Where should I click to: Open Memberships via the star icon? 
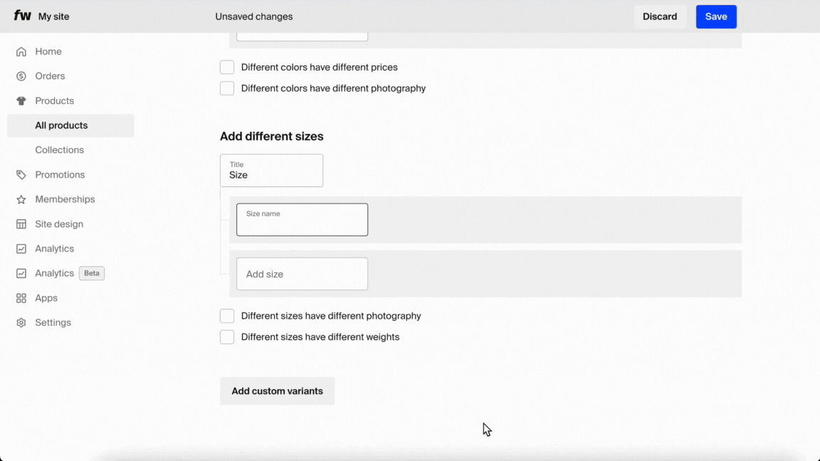[x=20, y=199]
